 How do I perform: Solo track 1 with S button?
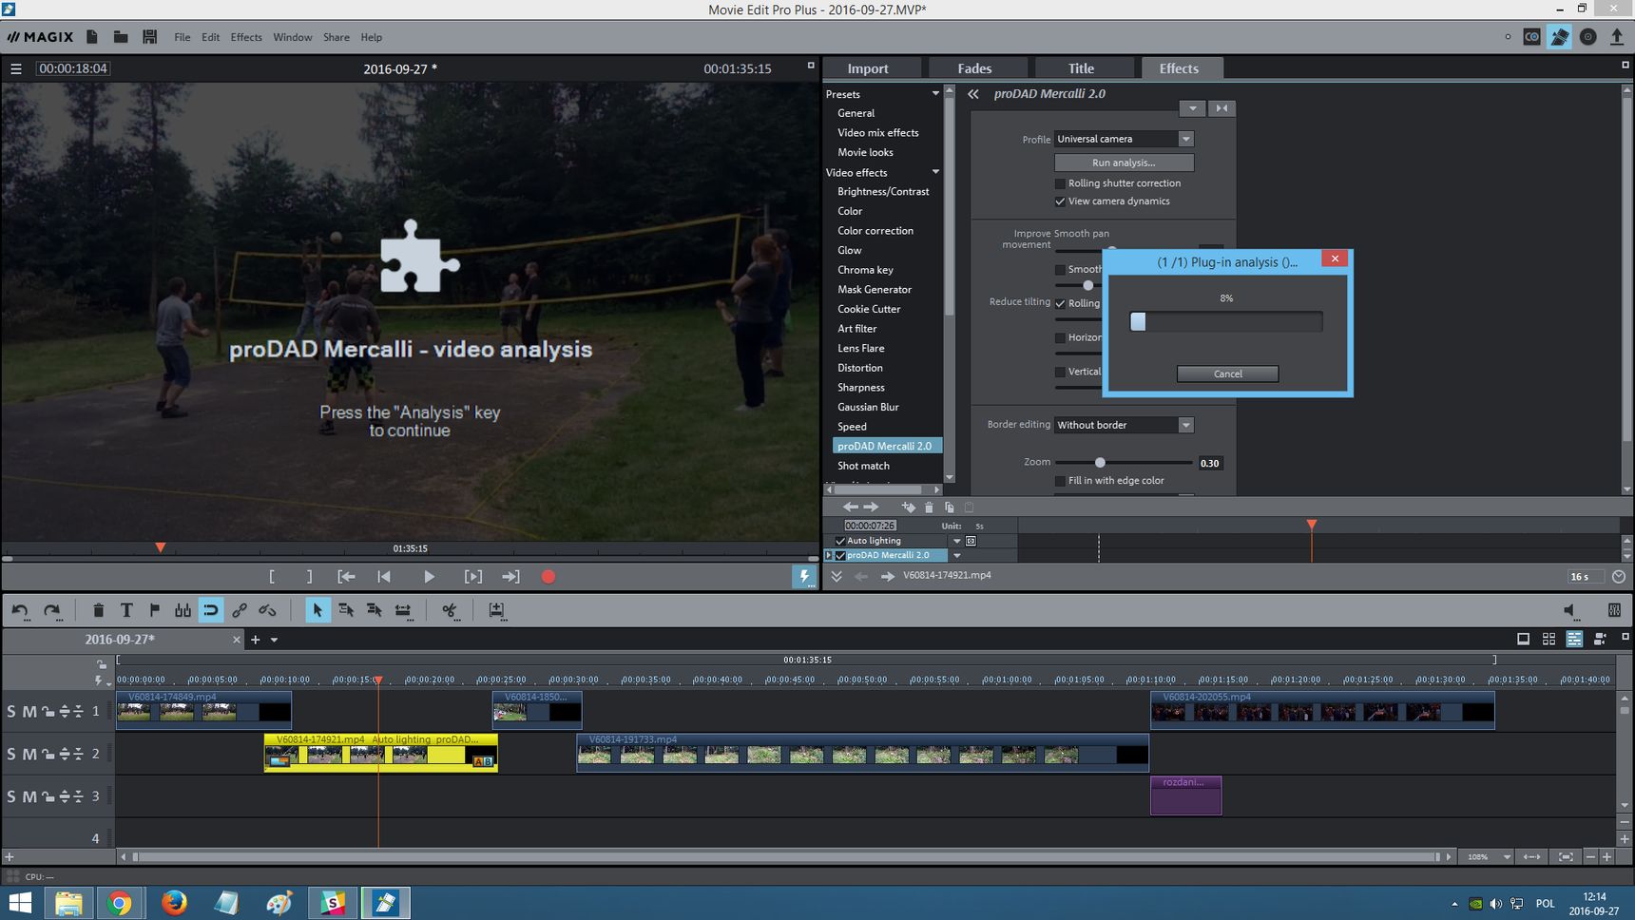coord(11,711)
